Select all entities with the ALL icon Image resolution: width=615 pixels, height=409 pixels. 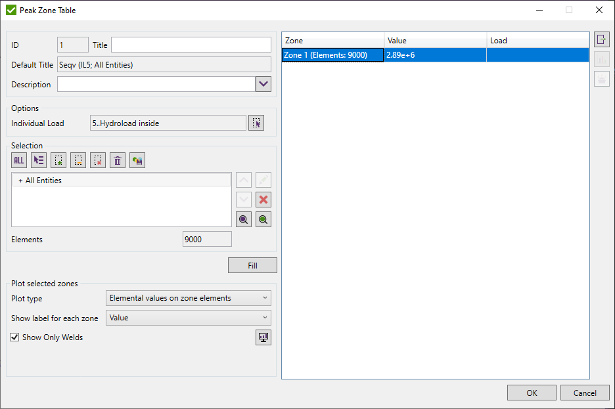pyautogui.click(x=18, y=160)
